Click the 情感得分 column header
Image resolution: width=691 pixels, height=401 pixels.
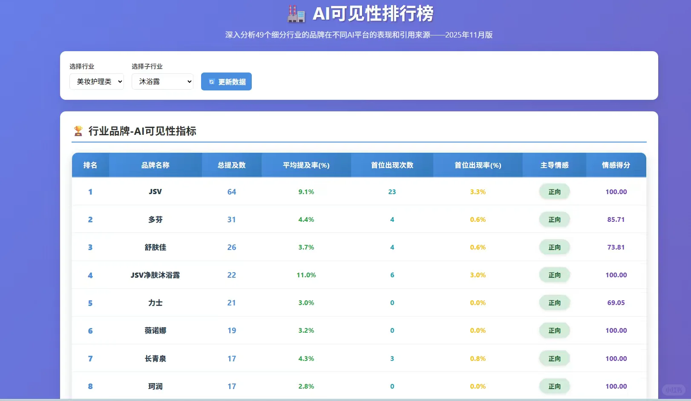(x=616, y=165)
